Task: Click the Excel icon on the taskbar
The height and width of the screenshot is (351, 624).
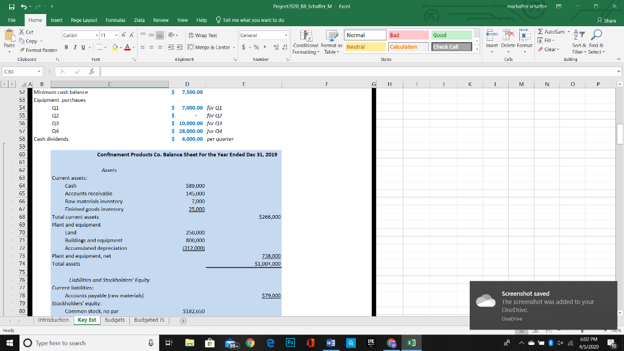Action: [x=410, y=342]
